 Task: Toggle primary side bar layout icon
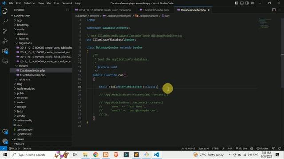click(236, 3)
